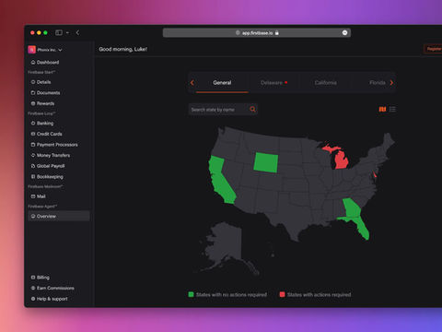Go back with browser back arrow
The width and height of the screenshot is (442, 332).
pyautogui.click(x=77, y=32)
